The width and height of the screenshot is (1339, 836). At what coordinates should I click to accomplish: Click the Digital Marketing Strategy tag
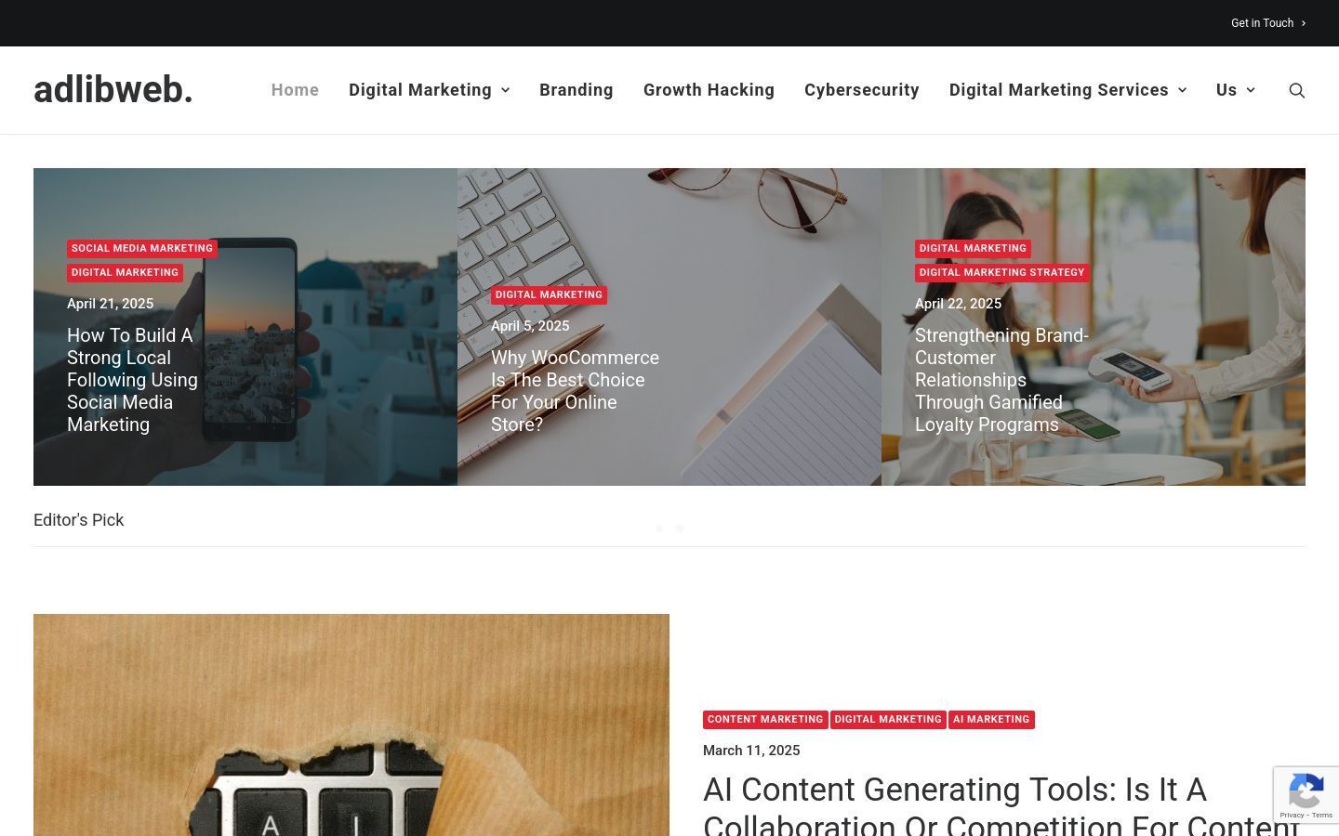tap(1001, 273)
